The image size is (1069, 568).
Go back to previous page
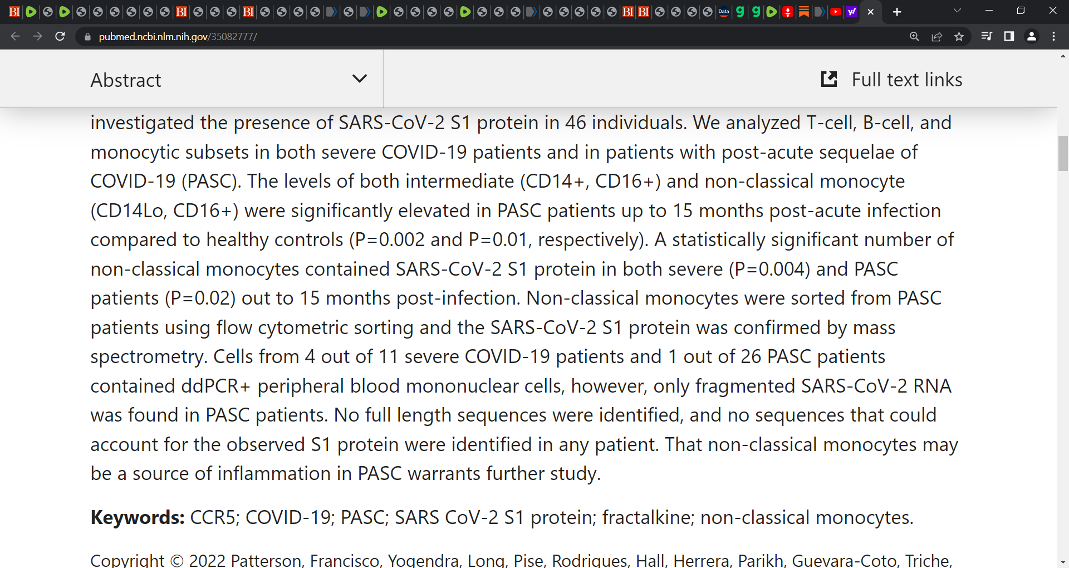coord(15,36)
